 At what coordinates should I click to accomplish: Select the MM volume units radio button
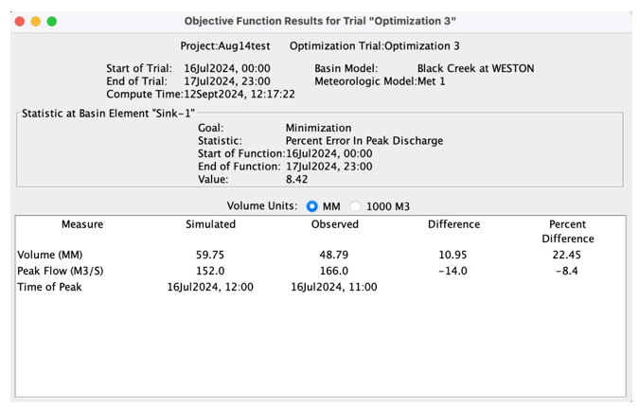pos(311,206)
